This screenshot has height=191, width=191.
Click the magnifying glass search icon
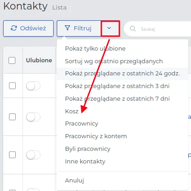coord(132,28)
